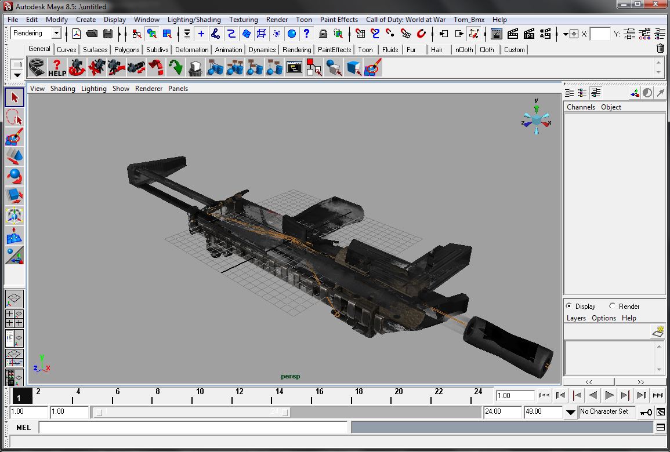670x452 pixels.
Task: Switch to the Polygons shelf tab
Action: [126, 50]
